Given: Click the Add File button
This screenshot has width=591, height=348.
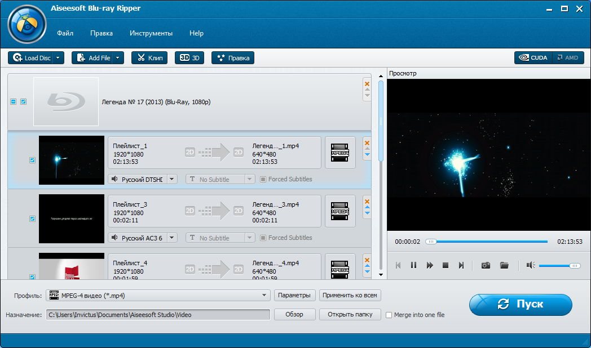Looking at the screenshot, I should pos(92,58).
